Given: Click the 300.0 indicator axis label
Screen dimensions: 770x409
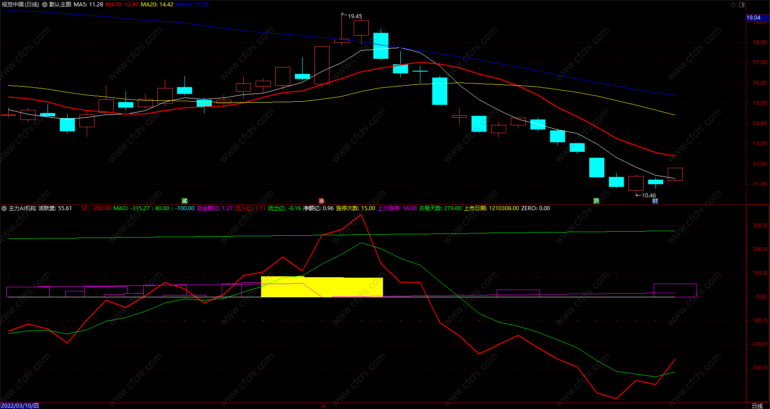Looking at the screenshot, I should (x=760, y=226).
